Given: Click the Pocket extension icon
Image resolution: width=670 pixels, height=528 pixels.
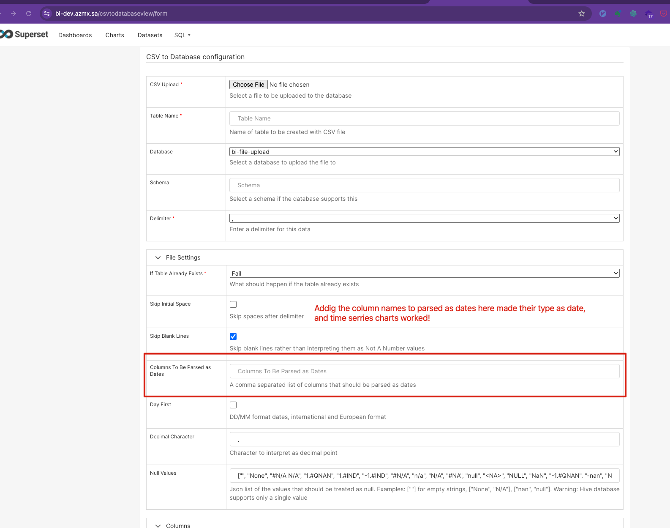Looking at the screenshot, I should (664, 14).
